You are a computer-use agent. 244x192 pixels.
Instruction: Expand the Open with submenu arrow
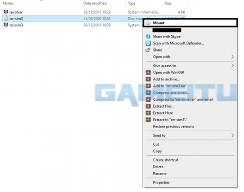pos(232,57)
